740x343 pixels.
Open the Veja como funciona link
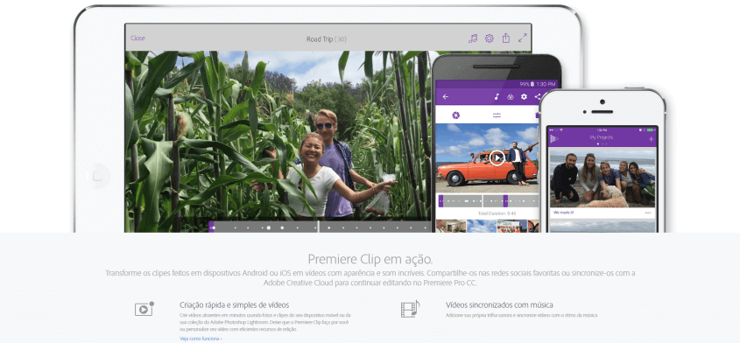click(201, 339)
